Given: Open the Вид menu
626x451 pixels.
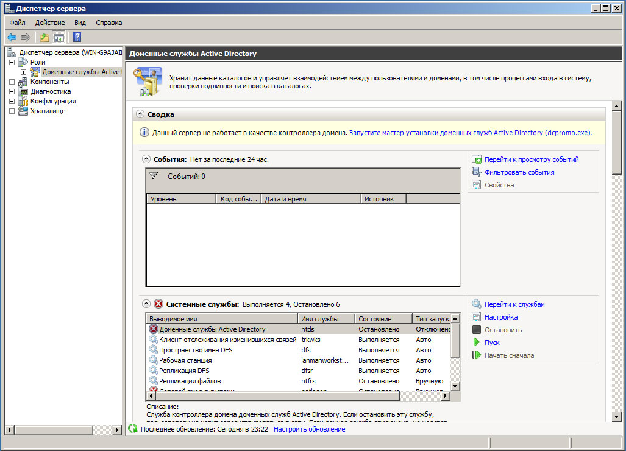Looking at the screenshot, I should pyautogui.click(x=80, y=23).
